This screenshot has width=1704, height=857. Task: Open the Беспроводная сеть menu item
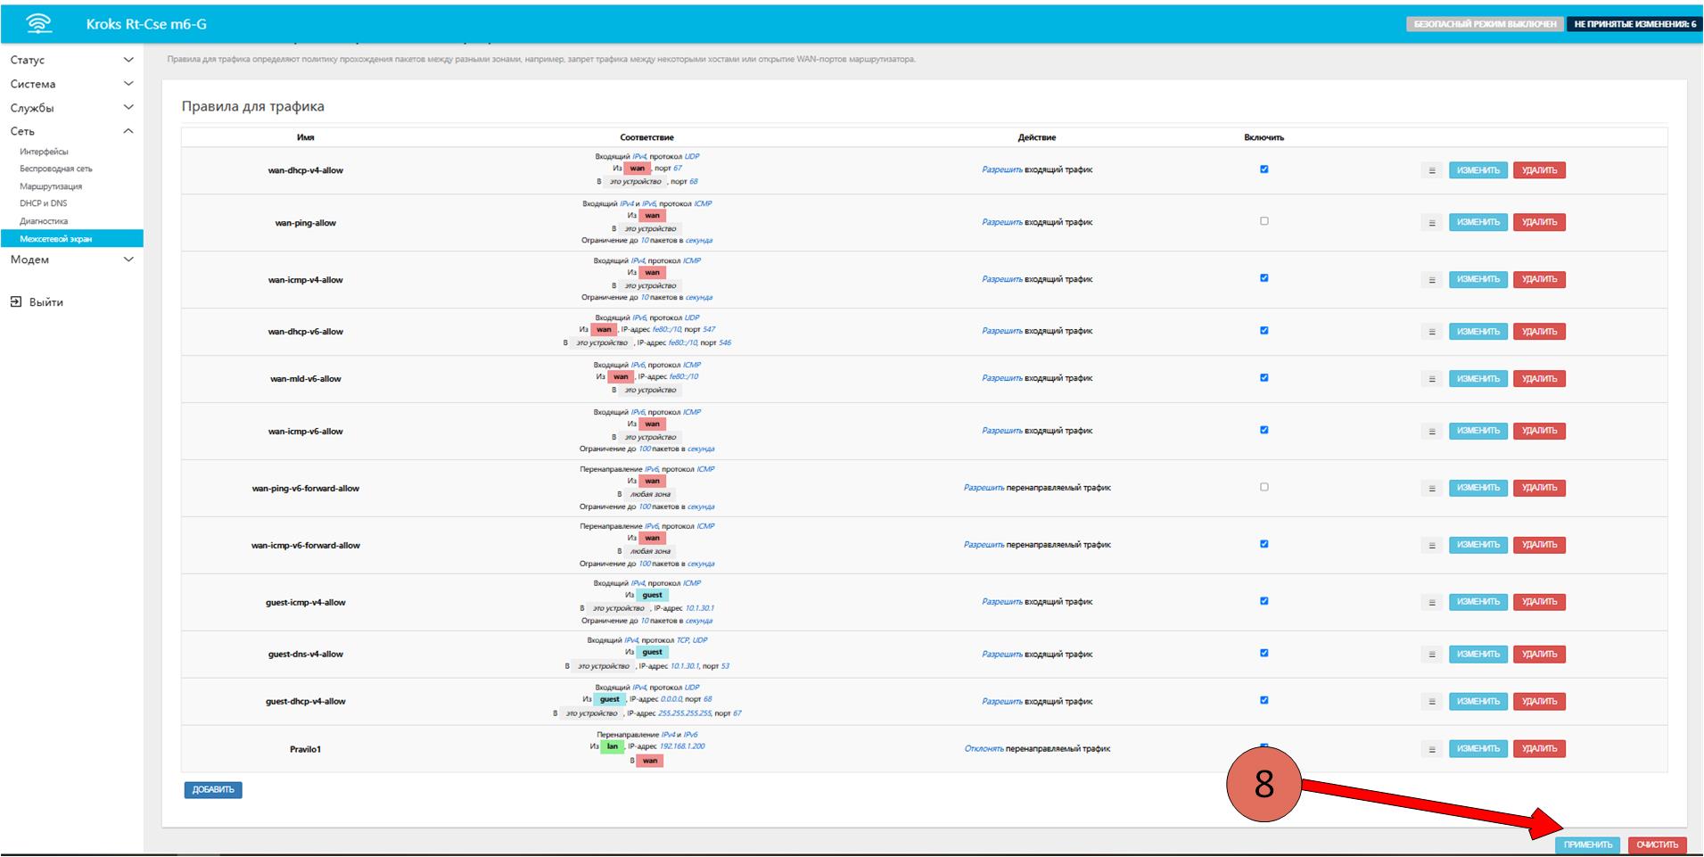pos(56,169)
